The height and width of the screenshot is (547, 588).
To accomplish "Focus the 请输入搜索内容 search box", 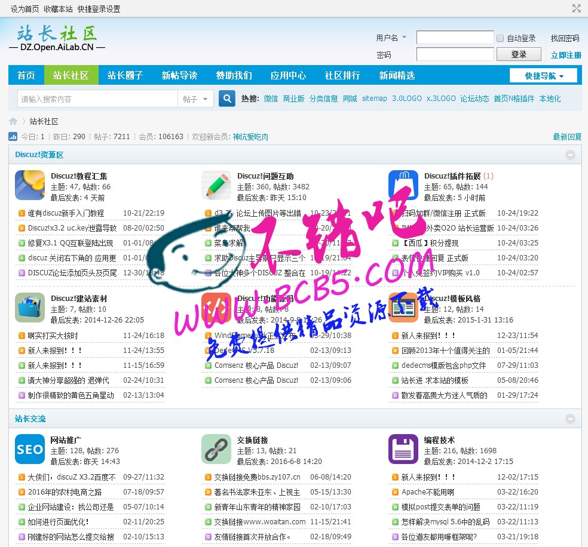I will 97,99.
